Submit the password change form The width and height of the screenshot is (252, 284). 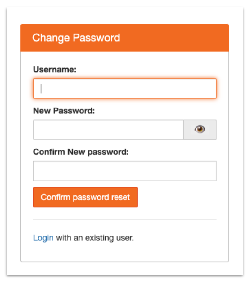(x=85, y=197)
